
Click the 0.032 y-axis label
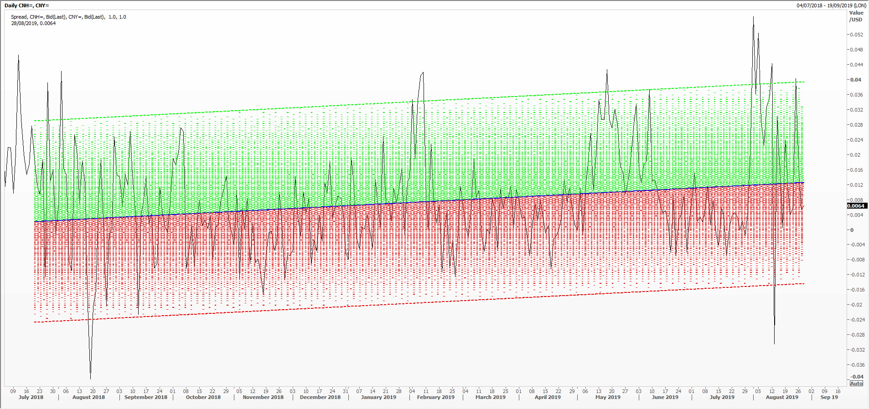856,110
